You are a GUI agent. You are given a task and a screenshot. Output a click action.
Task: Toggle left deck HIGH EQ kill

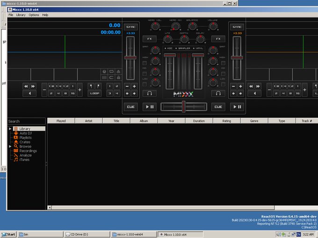click(145, 62)
